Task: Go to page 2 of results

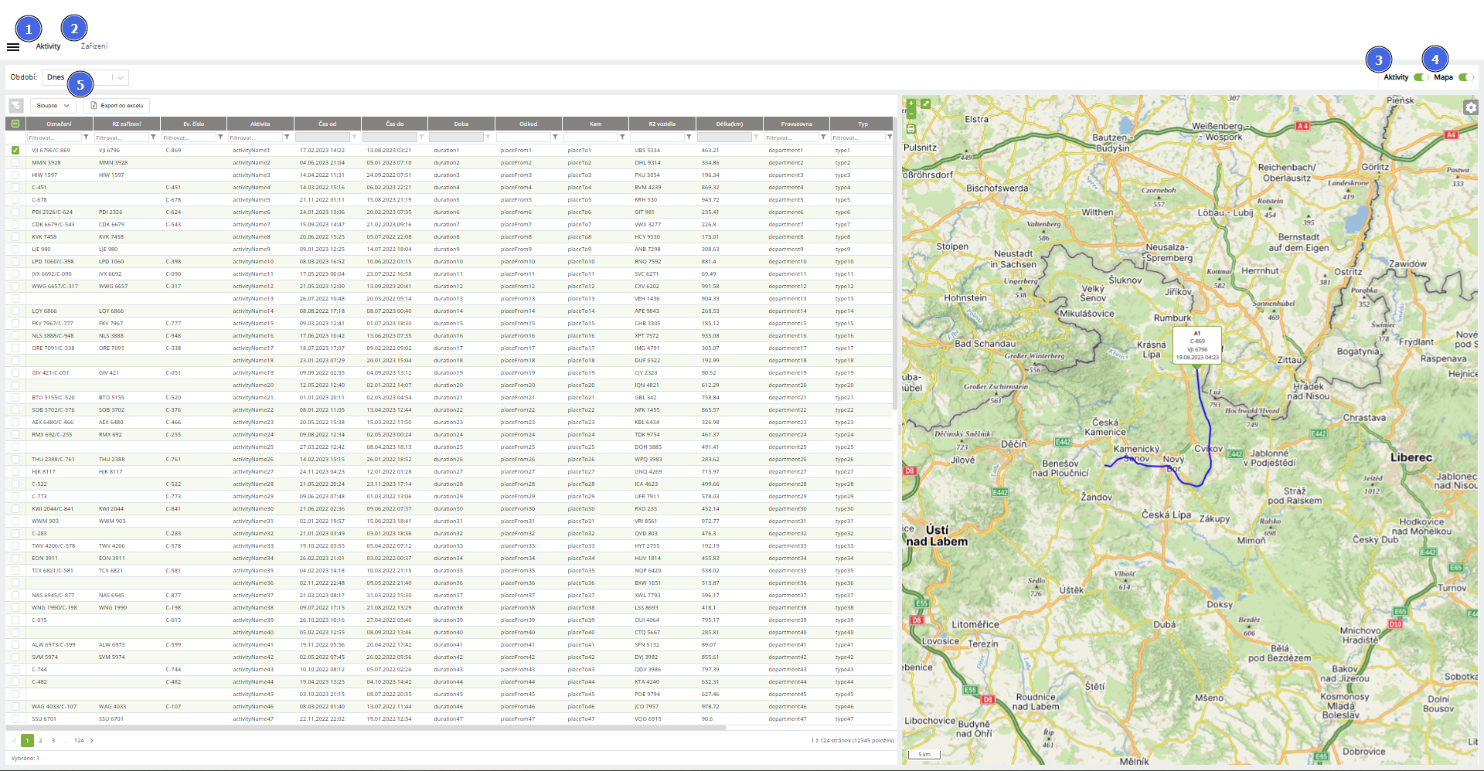Action: (40, 741)
